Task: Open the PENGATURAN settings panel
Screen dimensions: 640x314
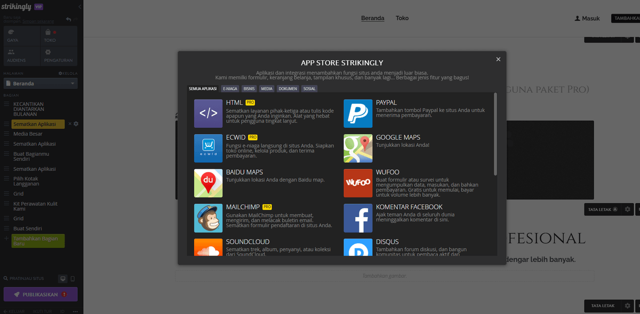Action: [x=59, y=56]
